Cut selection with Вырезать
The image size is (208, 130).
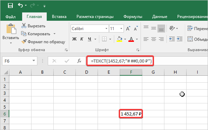pyautogui.click(x=33, y=26)
